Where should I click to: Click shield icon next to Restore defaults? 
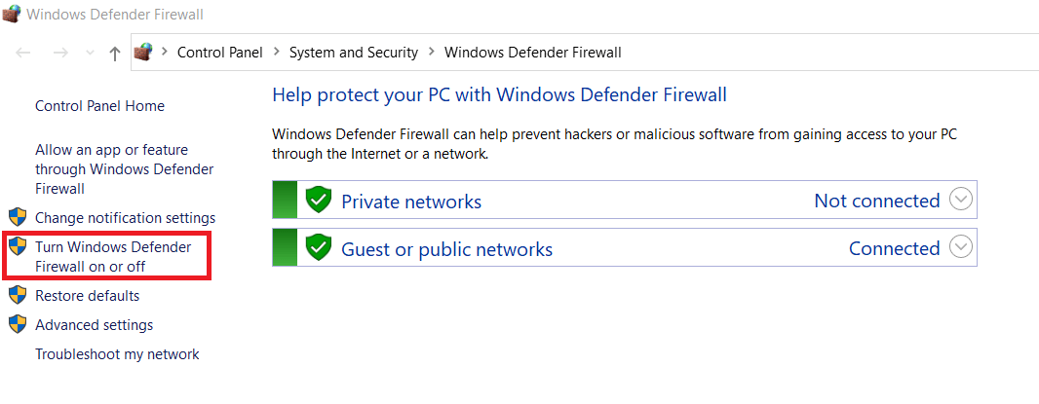(18, 295)
